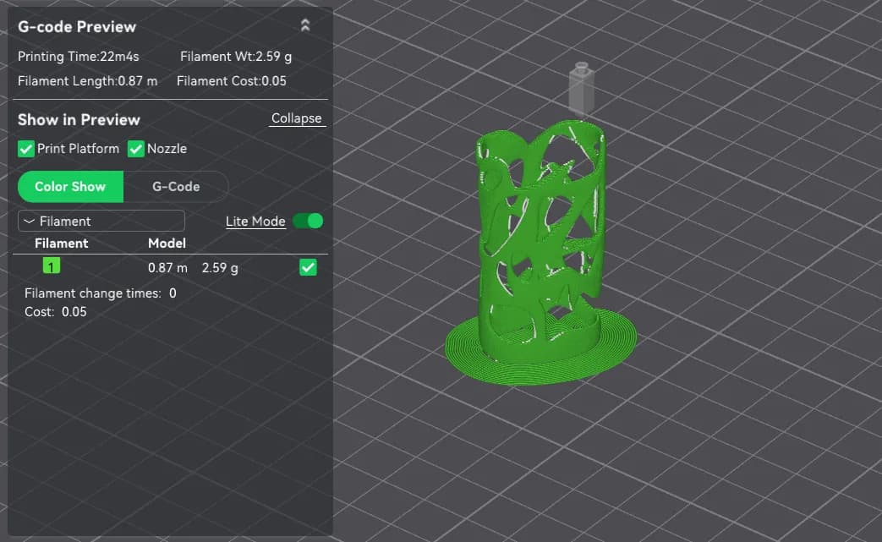Click the Collapse link in Show in Preview
This screenshot has height=542, width=882.
pyautogui.click(x=297, y=118)
